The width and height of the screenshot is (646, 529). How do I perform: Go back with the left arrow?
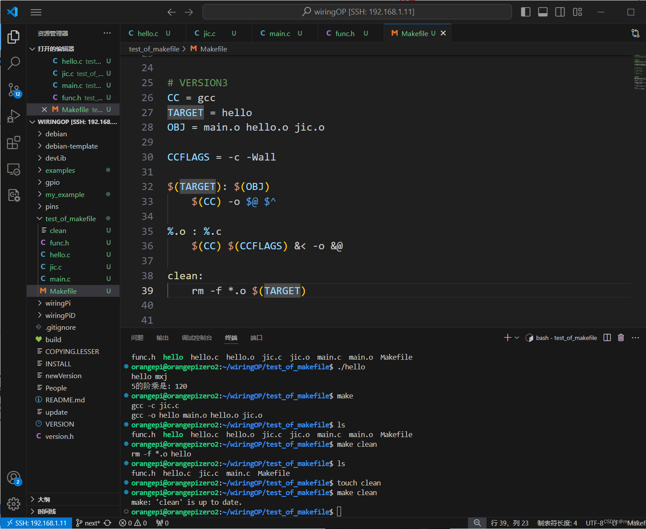point(172,12)
